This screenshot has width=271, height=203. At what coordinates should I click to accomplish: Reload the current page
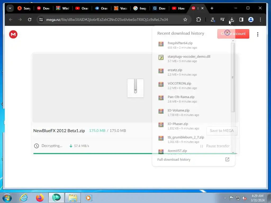click(30, 20)
